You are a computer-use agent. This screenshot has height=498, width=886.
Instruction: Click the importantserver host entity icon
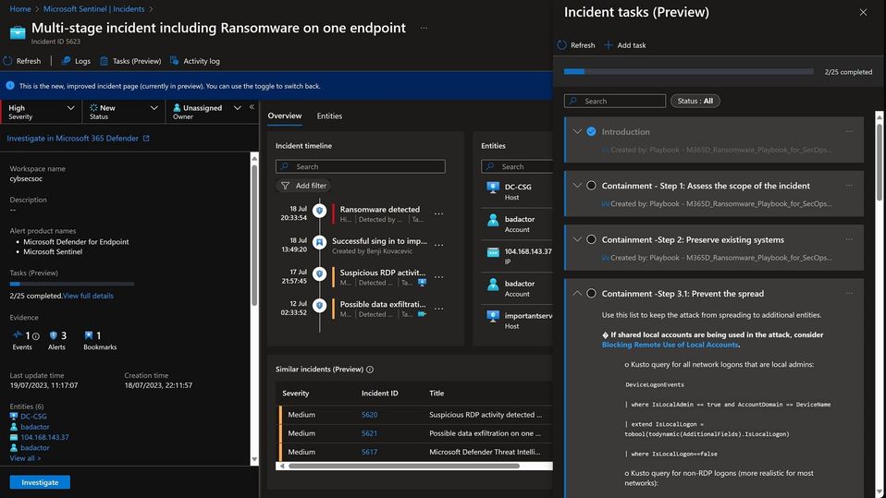[493, 317]
